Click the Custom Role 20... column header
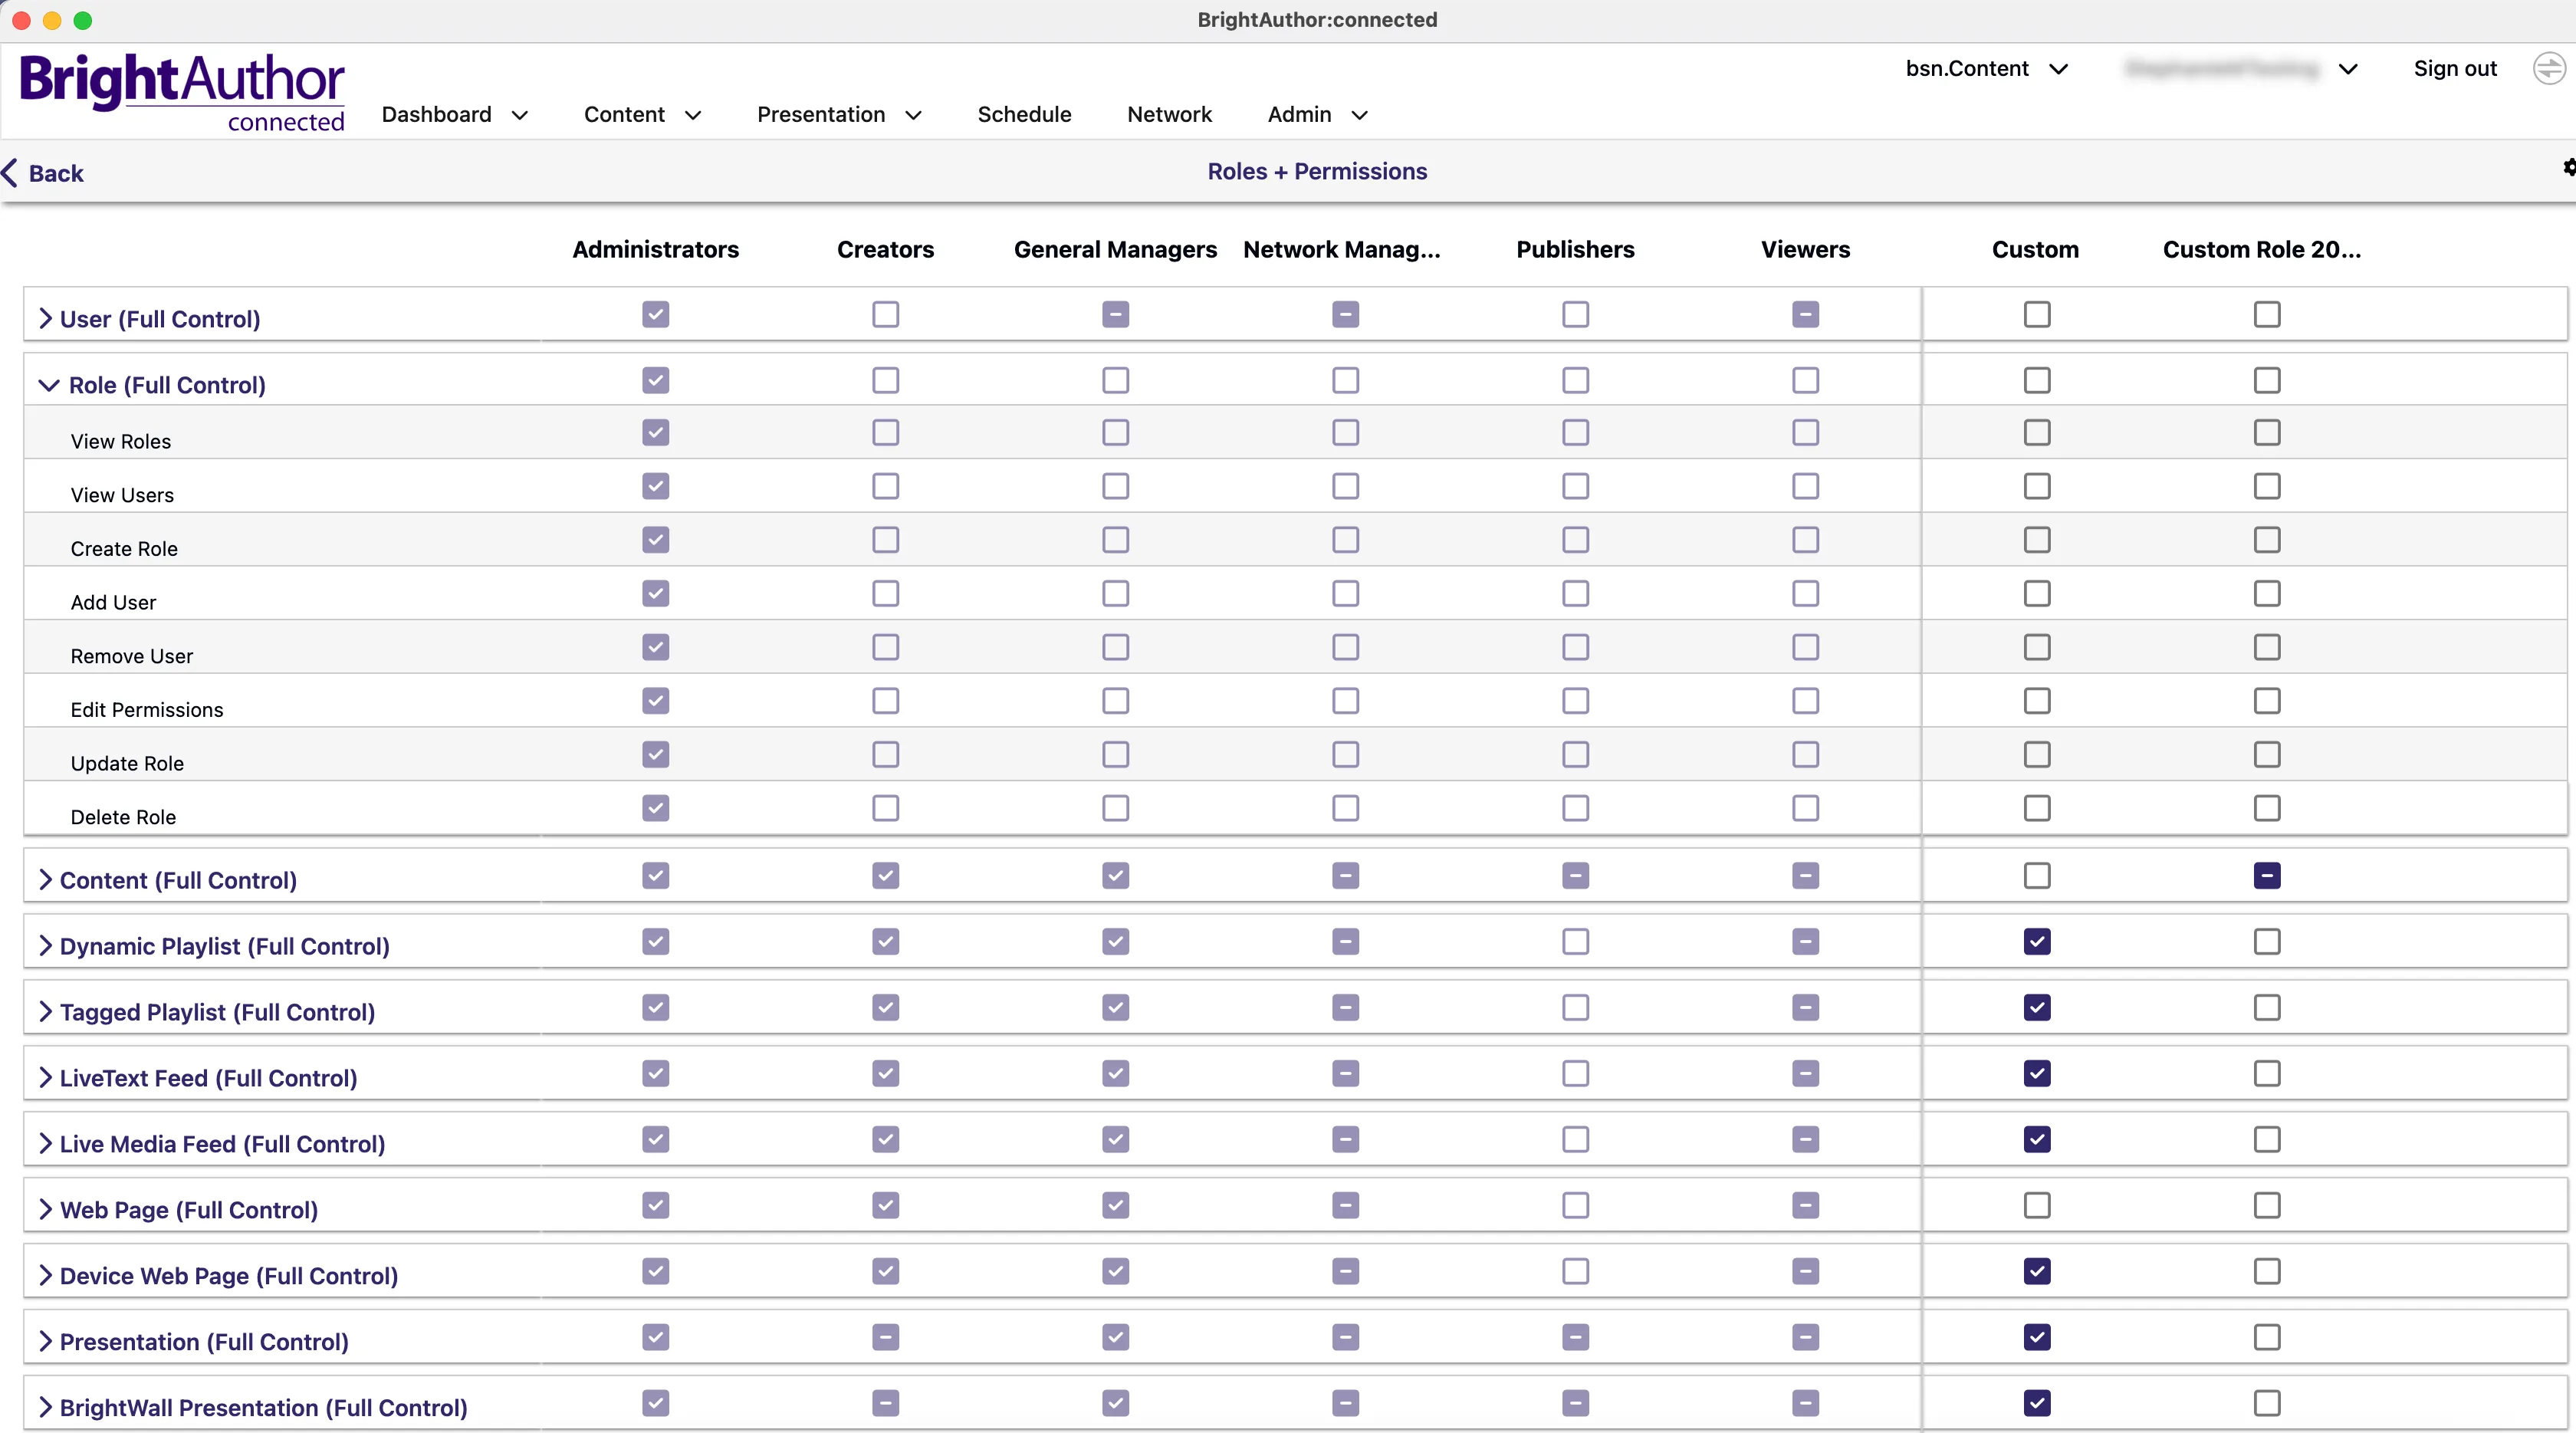This screenshot has height=1433, width=2576. pyautogui.click(x=2262, y=249)
